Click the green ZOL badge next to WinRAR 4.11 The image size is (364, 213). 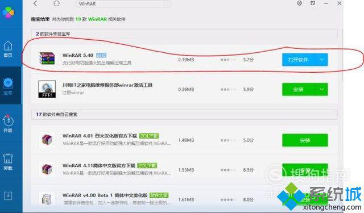pyautogui.click(x=147, y=165)
